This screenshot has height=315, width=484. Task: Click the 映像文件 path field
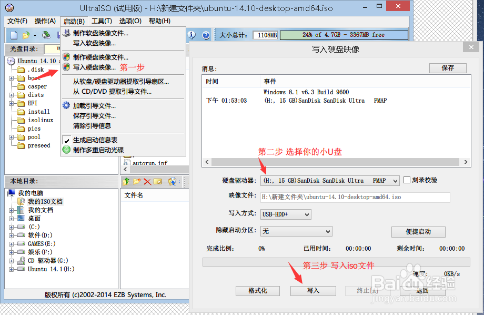coord(355,197)
